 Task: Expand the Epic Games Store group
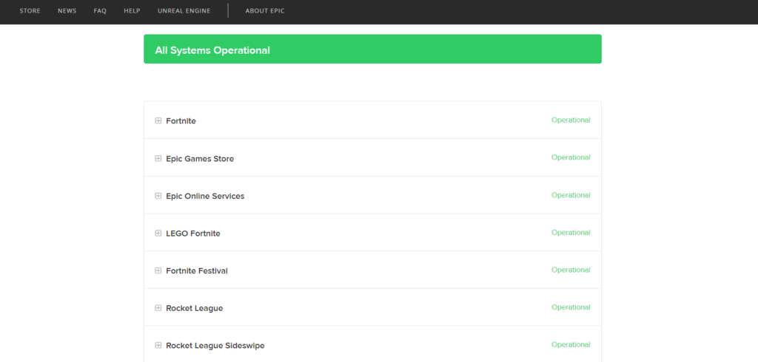(x=158, y=158)
